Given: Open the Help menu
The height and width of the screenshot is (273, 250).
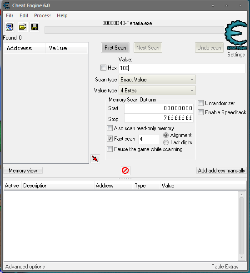Looking at the screenshot, I should coord(62,15).
